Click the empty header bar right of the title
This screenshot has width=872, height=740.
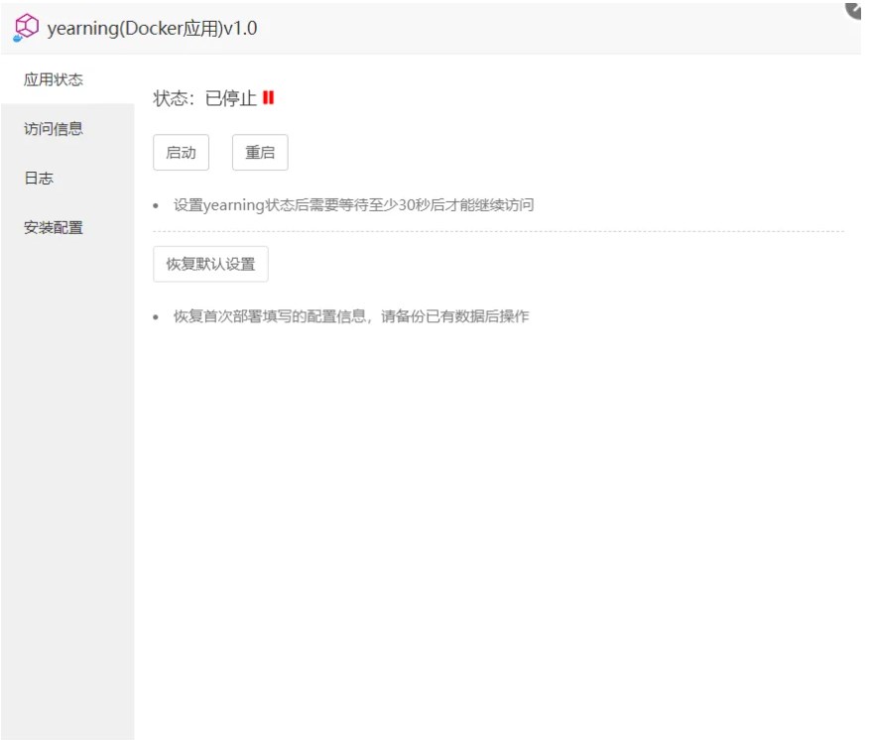point(556,29)
